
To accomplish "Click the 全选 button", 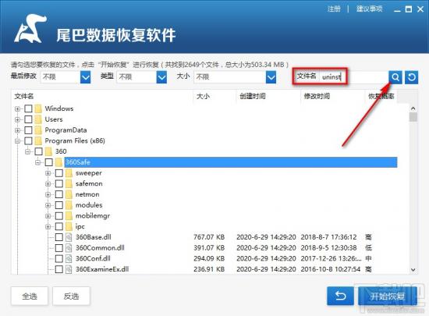I will click(x=30, y=296).
